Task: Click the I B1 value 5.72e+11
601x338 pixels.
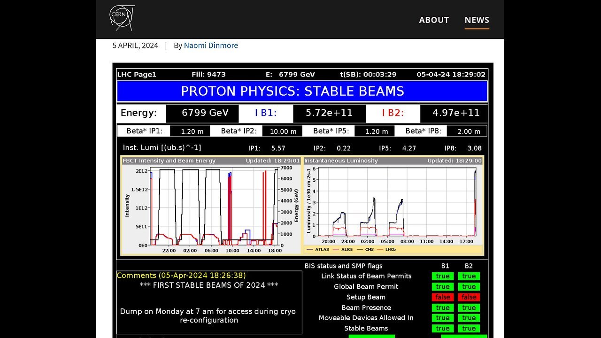Action: [x=329, y=113]
